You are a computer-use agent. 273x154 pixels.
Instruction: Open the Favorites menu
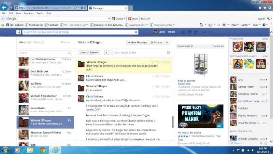click(29, 13)
